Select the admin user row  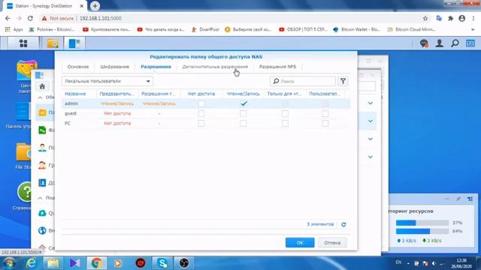click(205, 103)
